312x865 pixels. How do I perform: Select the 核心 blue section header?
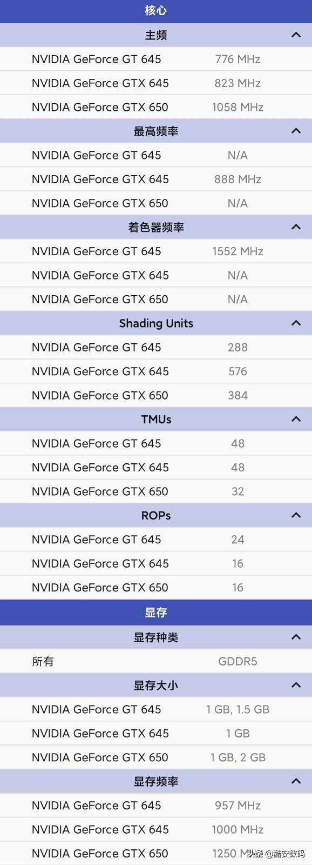pos(156,11)
